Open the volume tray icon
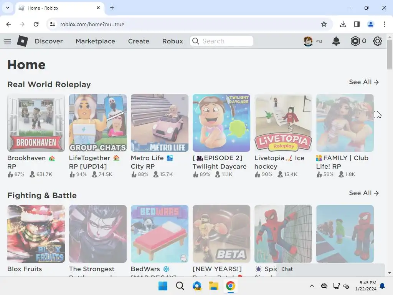This screenshot has height=295, width=393. pos(346,286)
